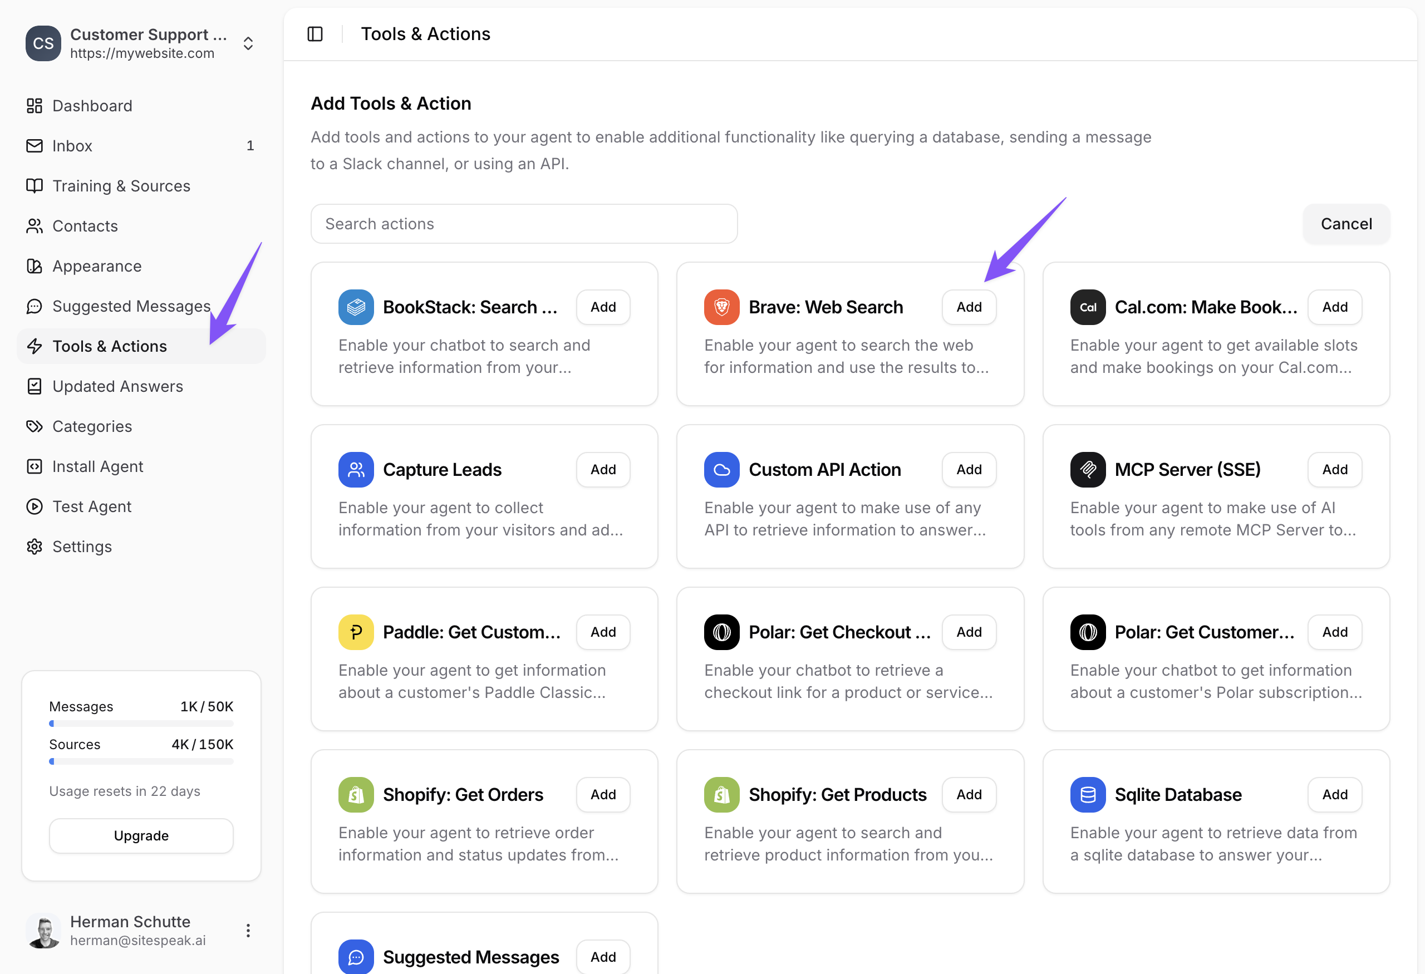Expand the Customer Support workspace switcher
Viewport: 1425px width, 974px height.
pyautogui.click(x=248, y=43)
